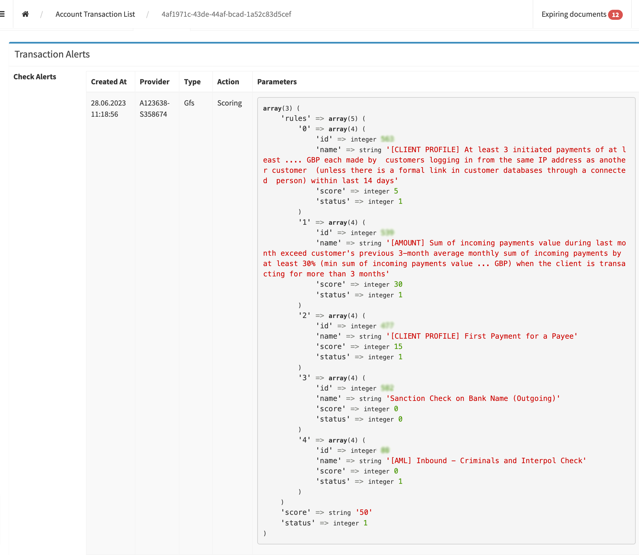Click the Transaction Alerts panel heading
Image resolution: width=639 pixels, height=555 pixels.
pyautogui.click(x=52, y=54)
